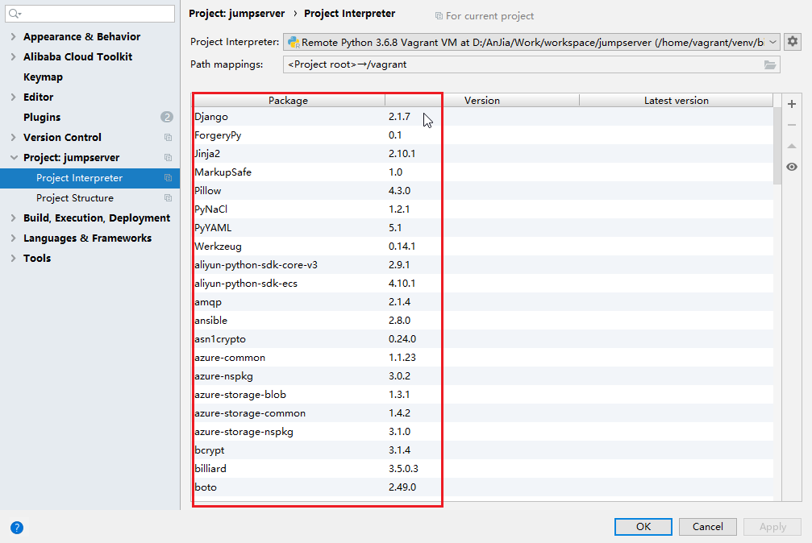Click the Version column header
This screenshot has width=812, height=543.
pos(482,101)
